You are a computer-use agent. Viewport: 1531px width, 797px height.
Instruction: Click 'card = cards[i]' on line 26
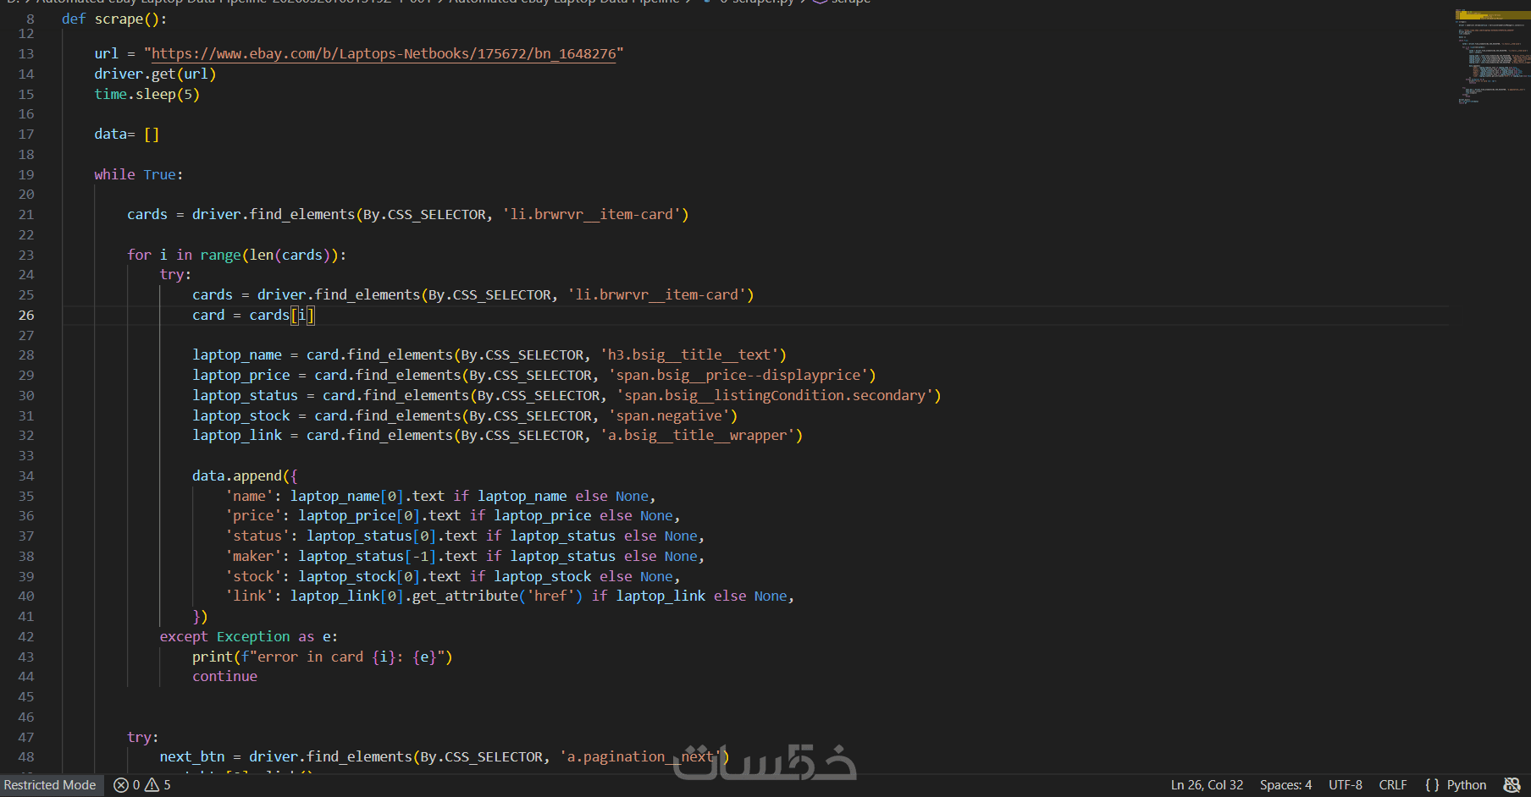tap(253, 315)
